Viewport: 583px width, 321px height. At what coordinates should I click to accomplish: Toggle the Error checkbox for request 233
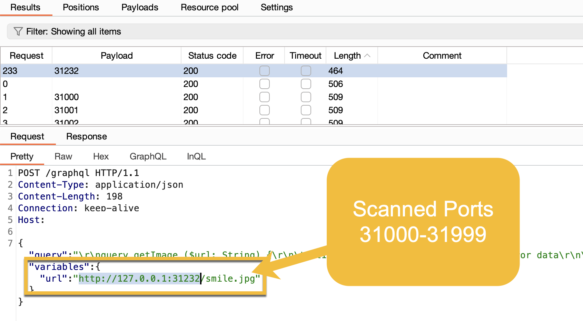264,71
